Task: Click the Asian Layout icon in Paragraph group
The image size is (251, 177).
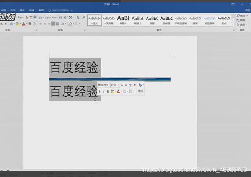Action: [x=70, y=18]
